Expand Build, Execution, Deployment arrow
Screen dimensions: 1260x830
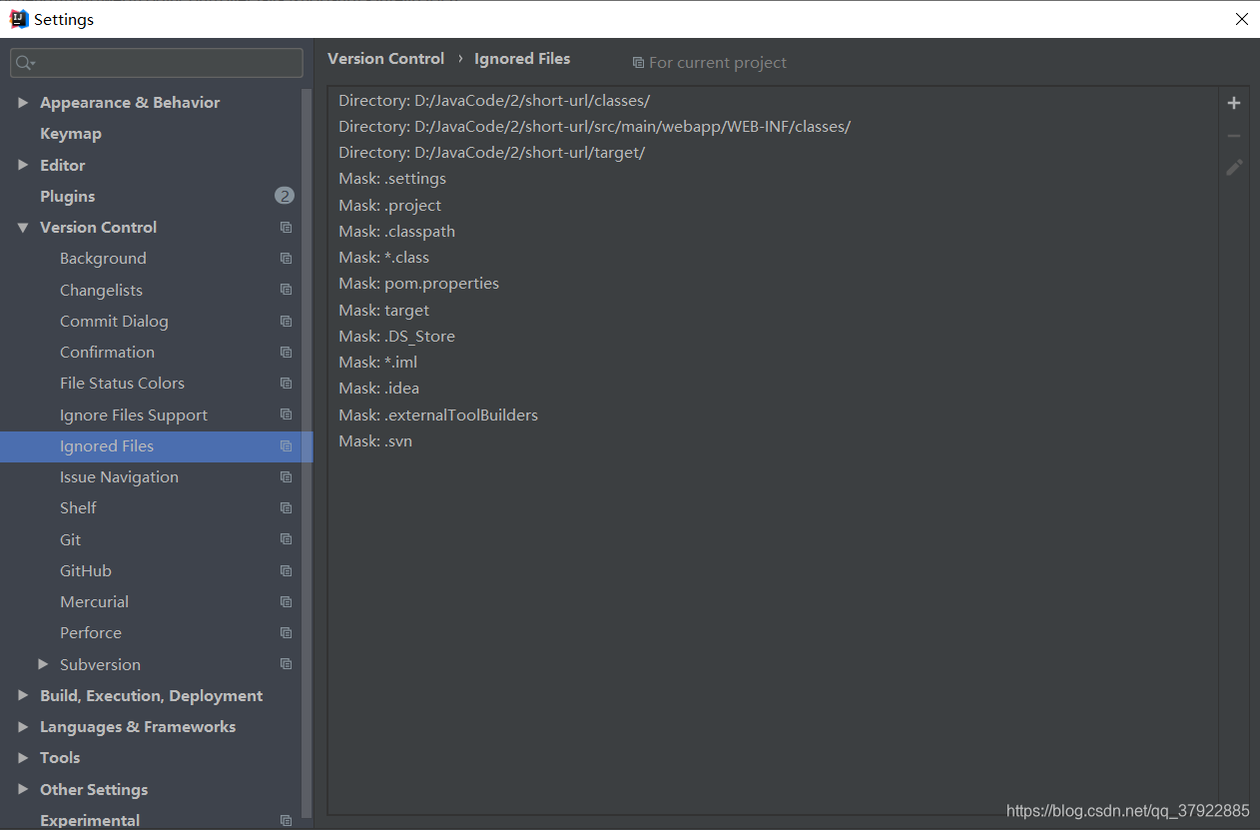pos(23,695)
